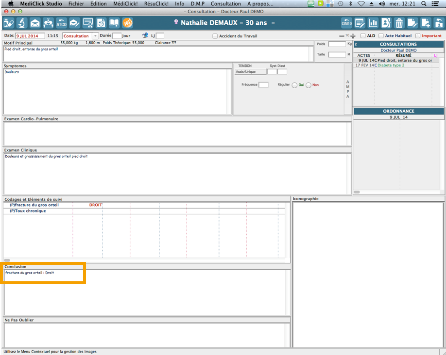The width and height of the screenshot is (446, 355).
Task: Open the Info menu
Action: (x=179, y=4)
